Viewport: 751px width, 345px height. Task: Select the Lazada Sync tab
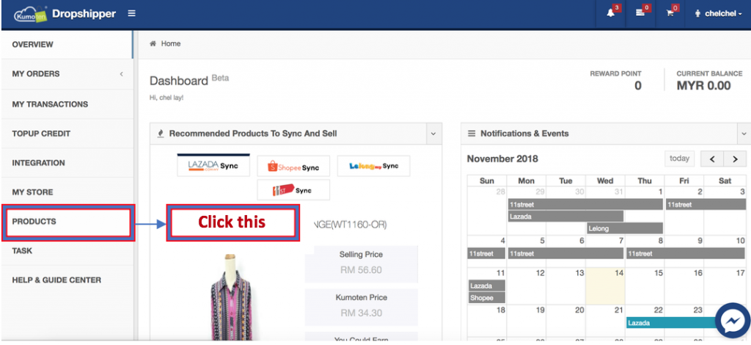pos(213,166)
